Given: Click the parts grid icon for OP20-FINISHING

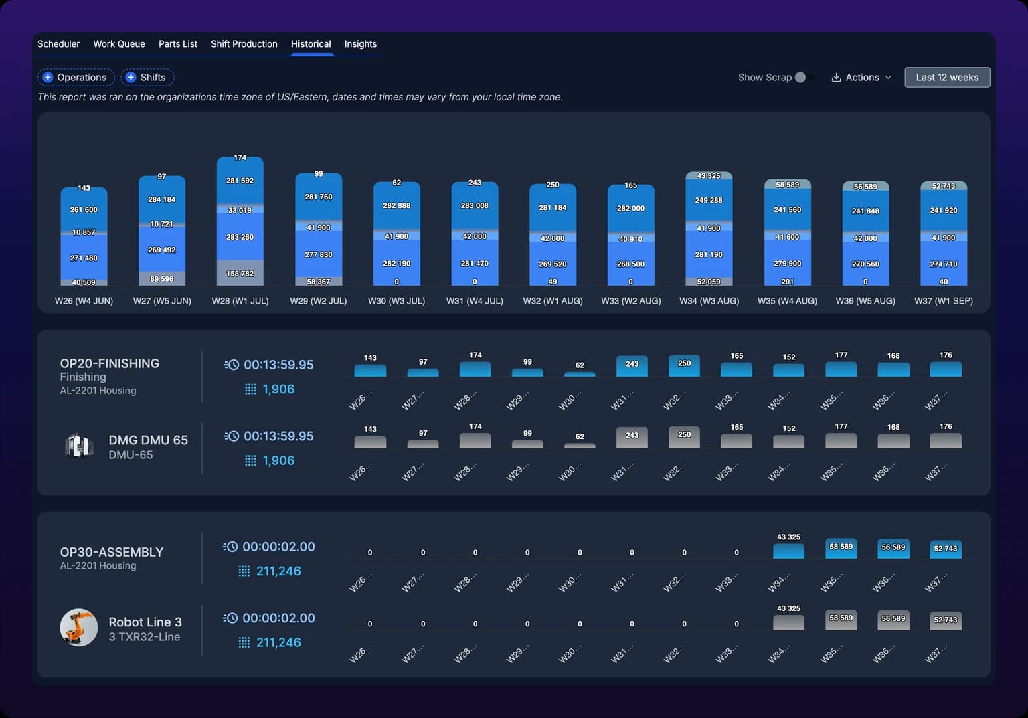Looking at the screenshot, I should [x=250, y=389].
